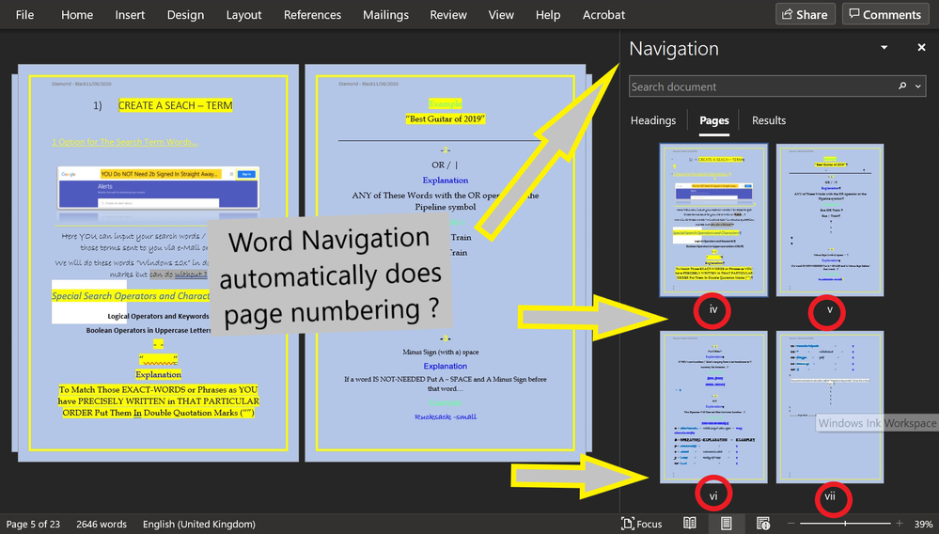Click the "Best Guitar of 2019" text
This screenshot has height=534, width=939.
tap(445, 118)
